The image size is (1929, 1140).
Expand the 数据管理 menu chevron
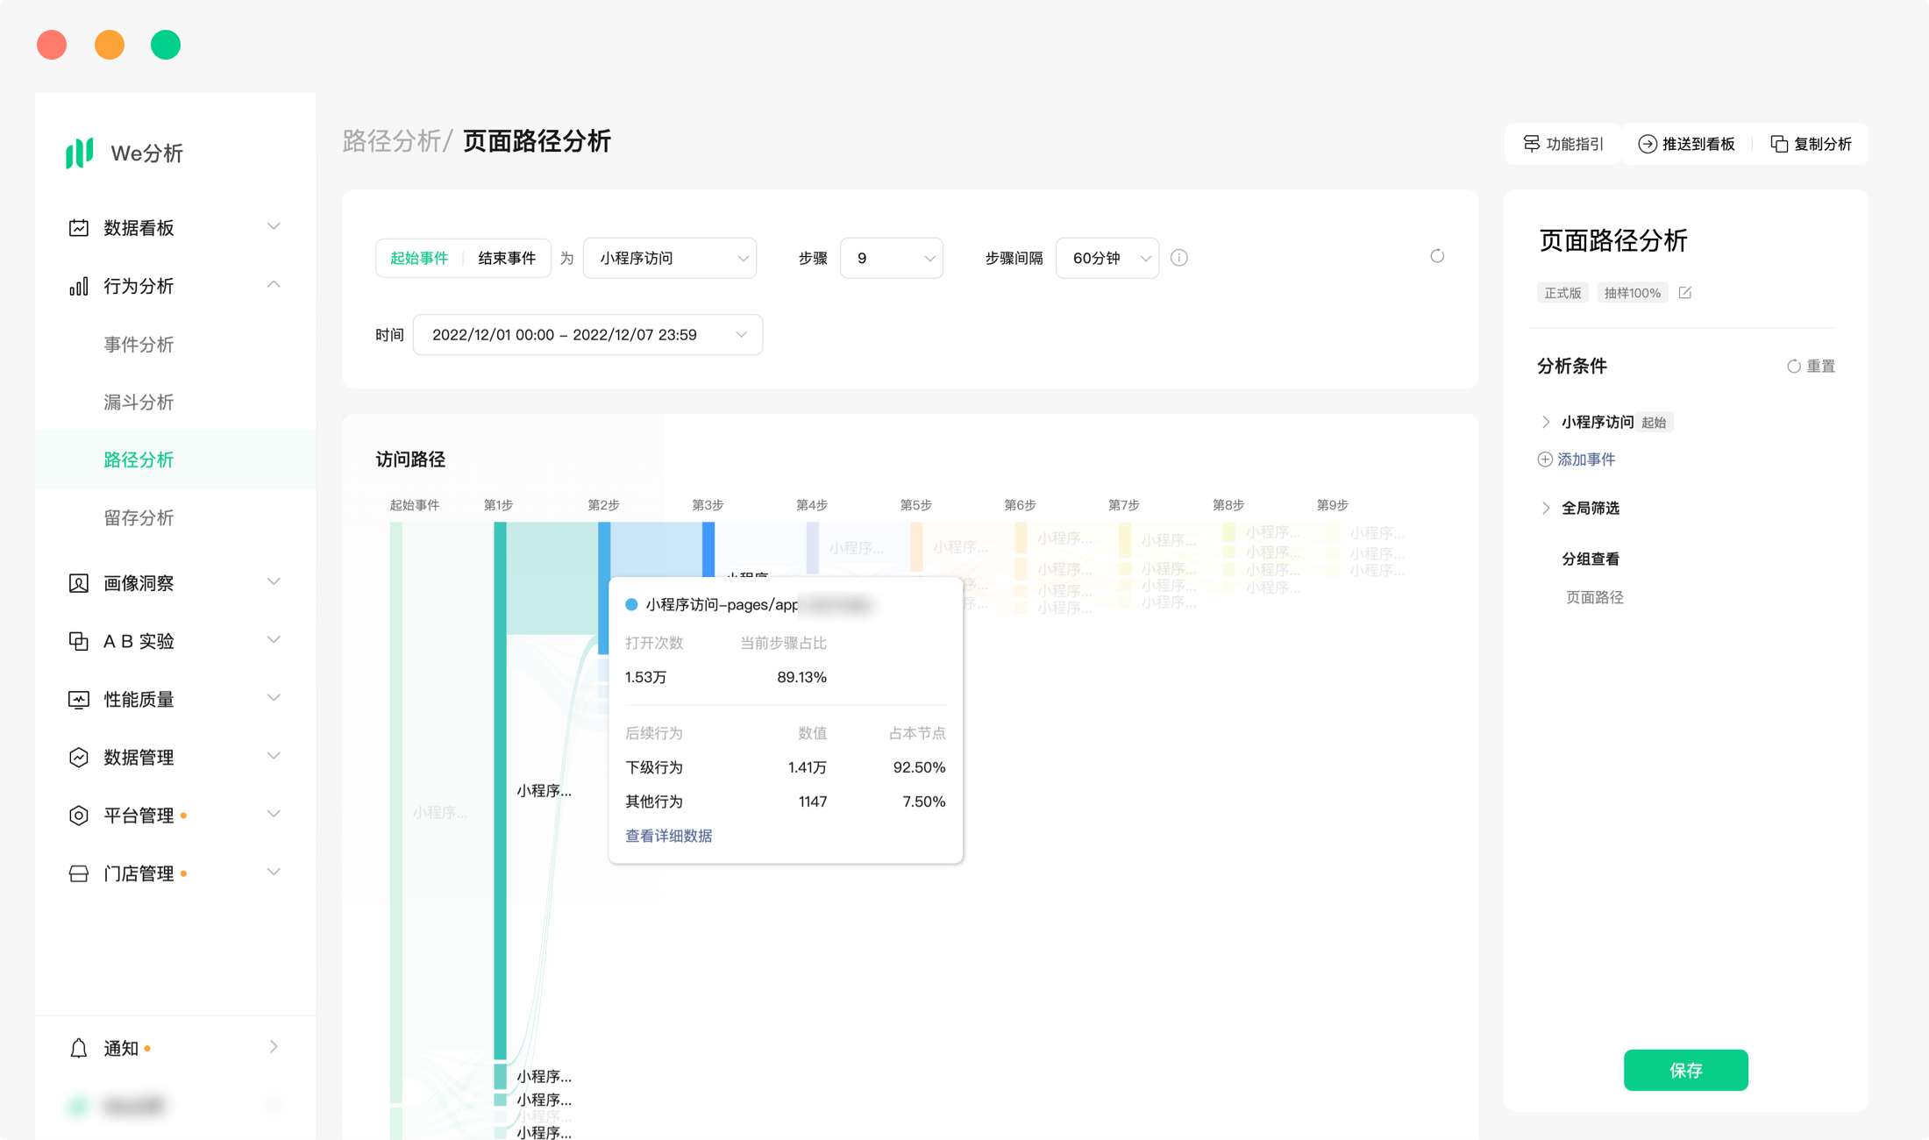click(274, 756)
